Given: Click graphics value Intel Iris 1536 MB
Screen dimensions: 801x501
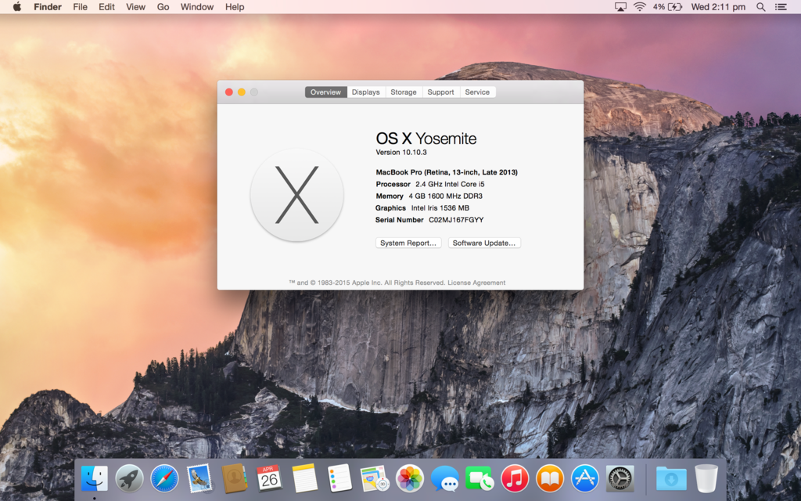Looking at the screenshot, I should [440, 208].
